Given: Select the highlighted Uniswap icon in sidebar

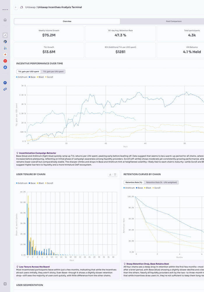Looking at the screenshot, I should 5,35.
